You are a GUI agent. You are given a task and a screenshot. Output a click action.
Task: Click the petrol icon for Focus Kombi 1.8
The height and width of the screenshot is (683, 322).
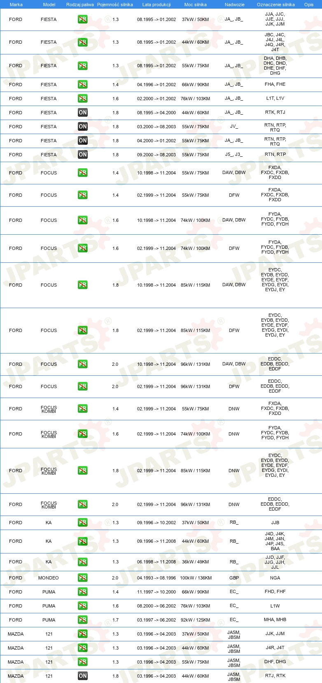pos(83,471)
